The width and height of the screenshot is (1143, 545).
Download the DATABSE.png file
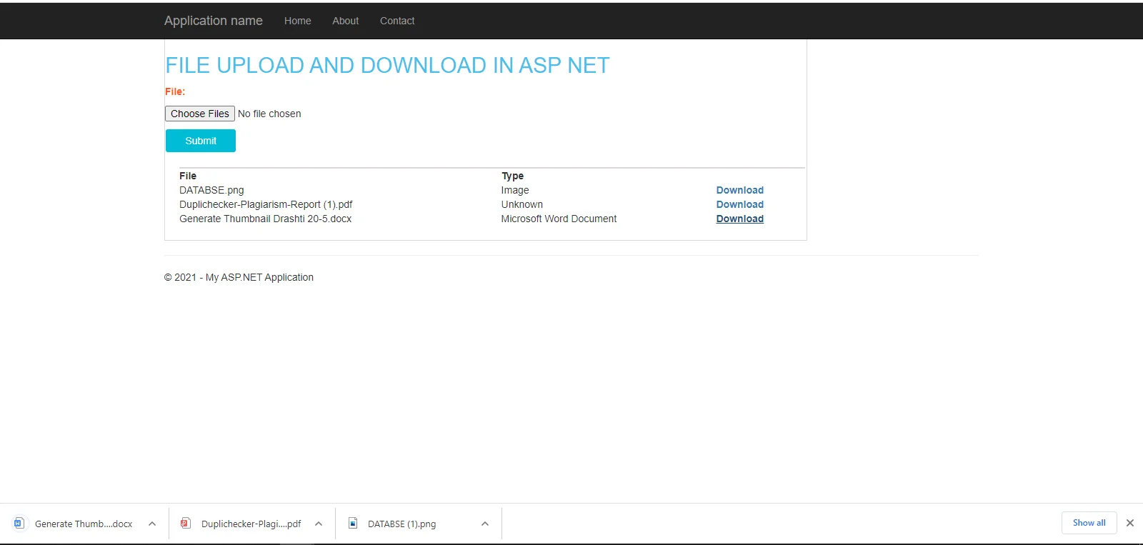[740, 190]
